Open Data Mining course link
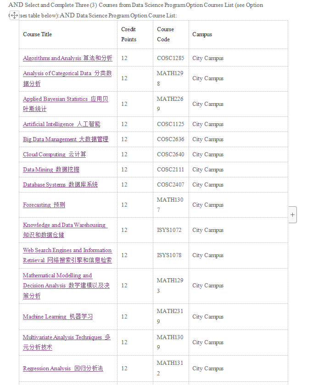This screenshot has width=324, height=385. (x=51, y=170)
